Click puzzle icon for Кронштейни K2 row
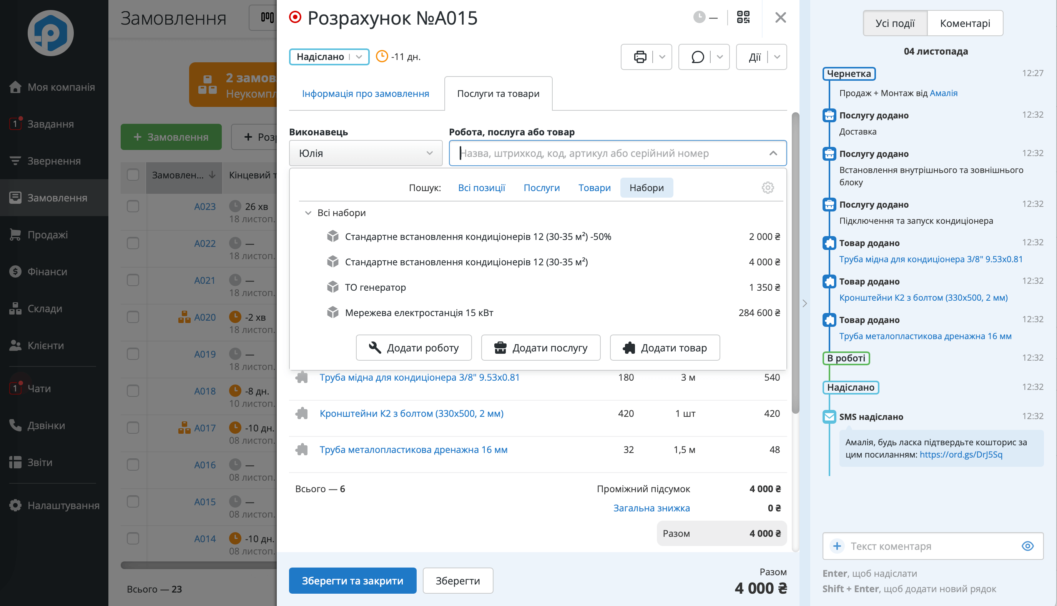Viewport: 1057px width, 606px height. [x=302, y=413]
